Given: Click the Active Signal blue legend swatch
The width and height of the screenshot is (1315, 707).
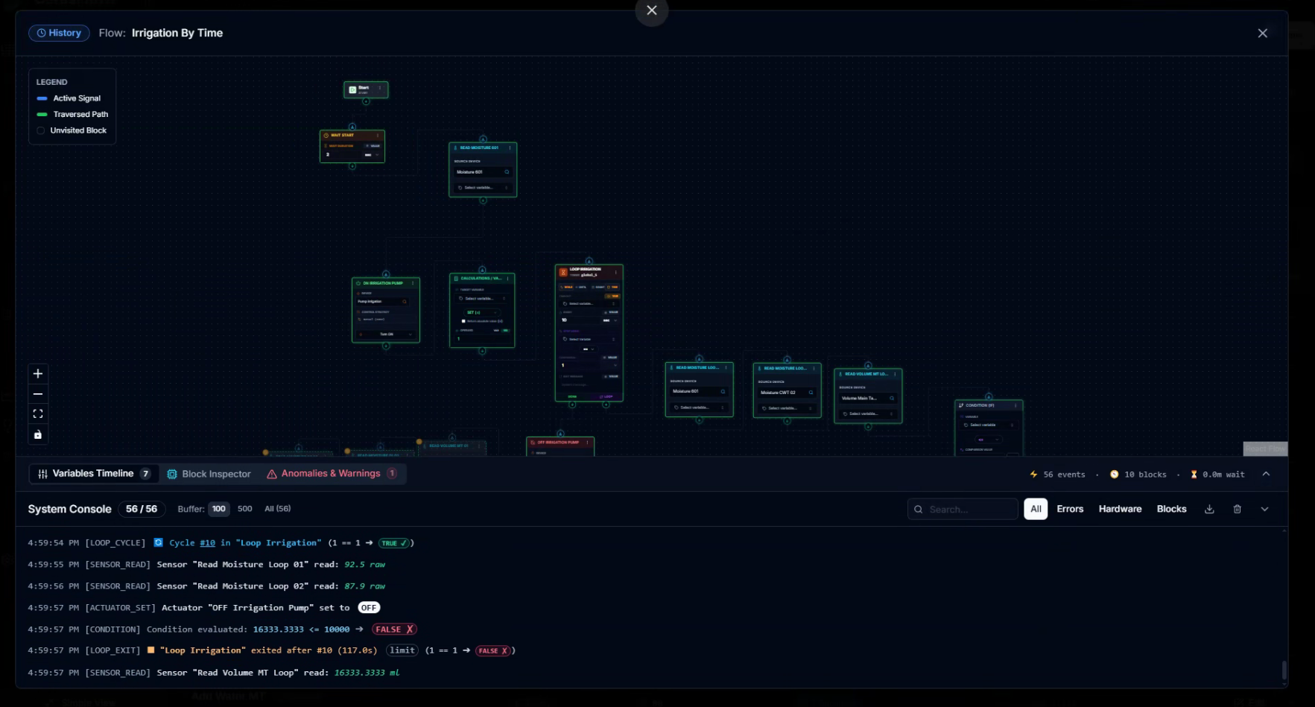Looking at the screenshot, I should (x=42, y=98).
